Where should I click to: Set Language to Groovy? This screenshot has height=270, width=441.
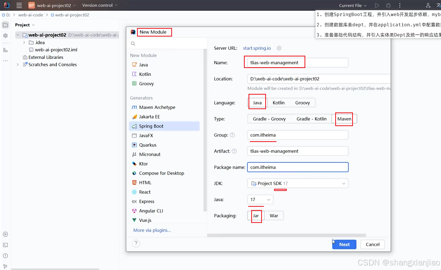(x=303, y=103)
